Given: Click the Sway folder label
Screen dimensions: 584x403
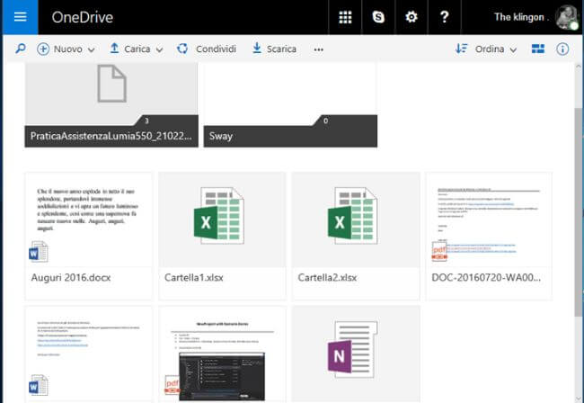Looking at the screenshot, I should pyautogui.click(x=221, y=136).
